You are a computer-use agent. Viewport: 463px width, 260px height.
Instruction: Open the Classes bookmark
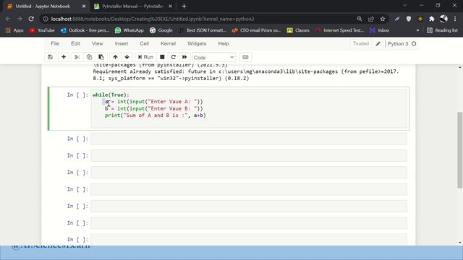point(298,30)
